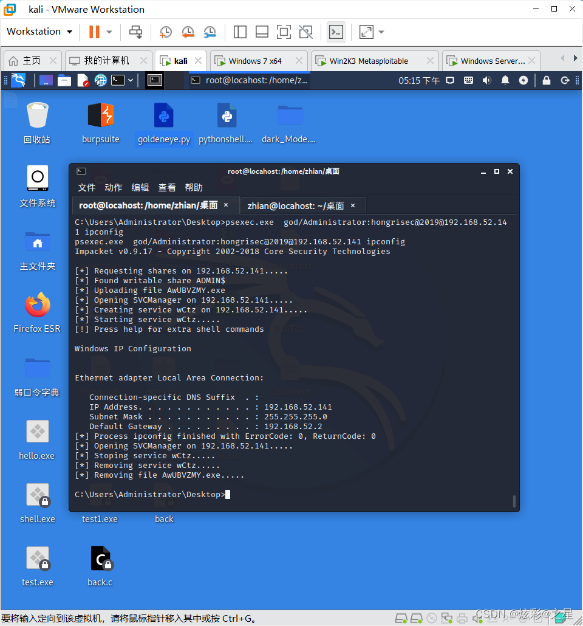Open volume control in Kali panel

point(486,81)
